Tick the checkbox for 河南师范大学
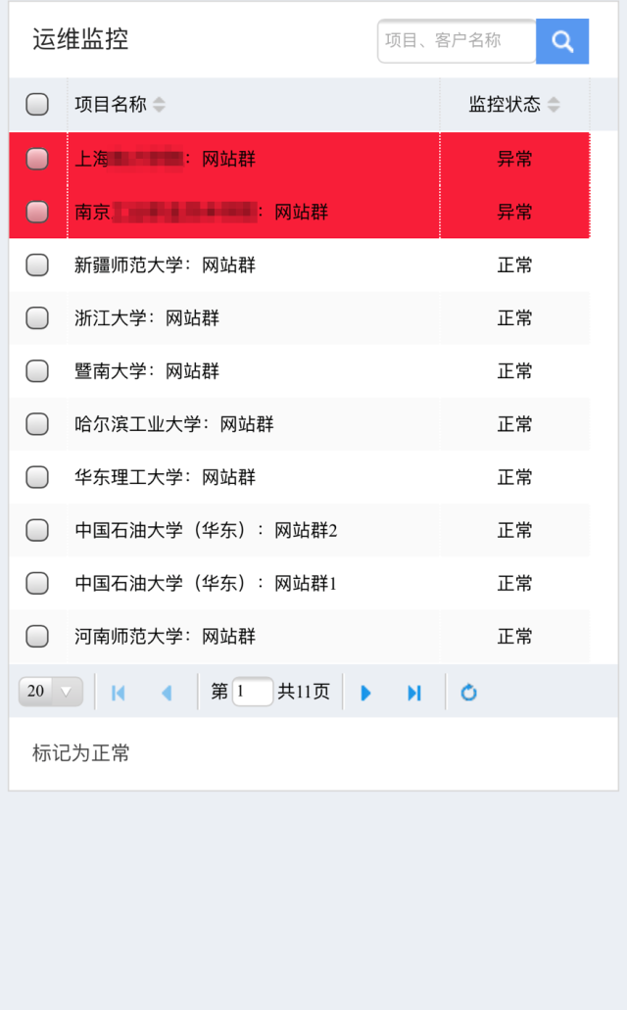Image resolution: width=627 pixels, height=1010 pixels. pos(37,637)
